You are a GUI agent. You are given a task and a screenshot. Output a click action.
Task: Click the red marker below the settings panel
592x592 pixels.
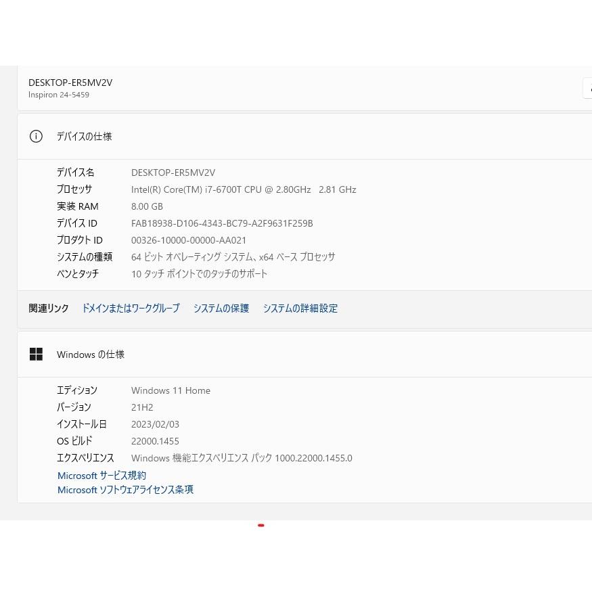[x=260, y=525]
